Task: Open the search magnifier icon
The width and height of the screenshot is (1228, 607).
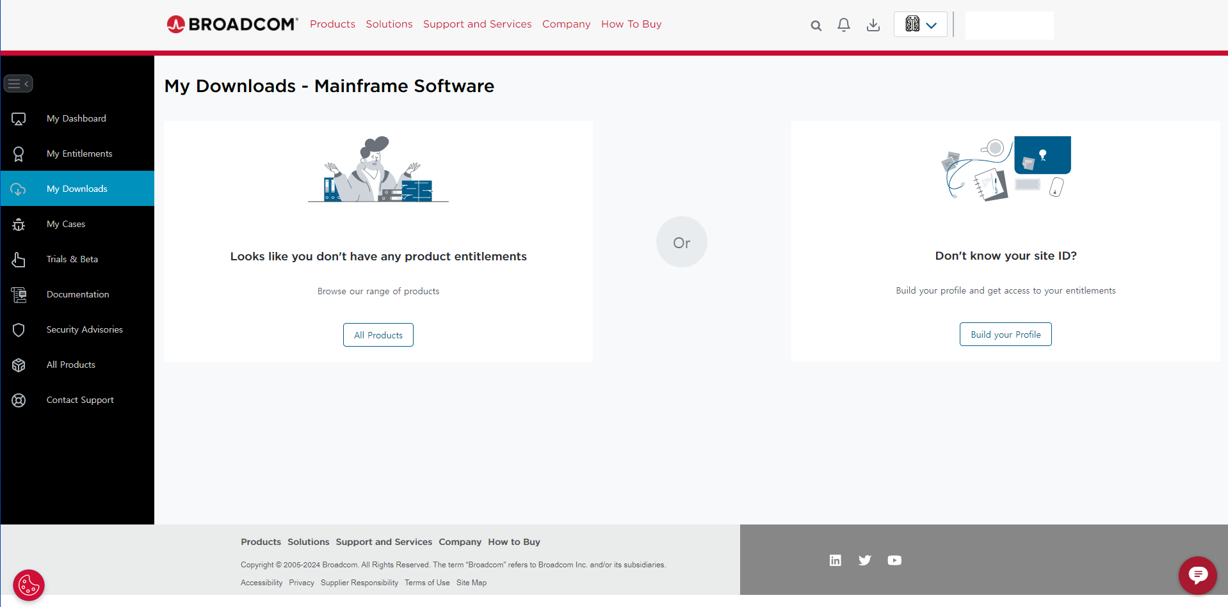Action: [816, 26]
